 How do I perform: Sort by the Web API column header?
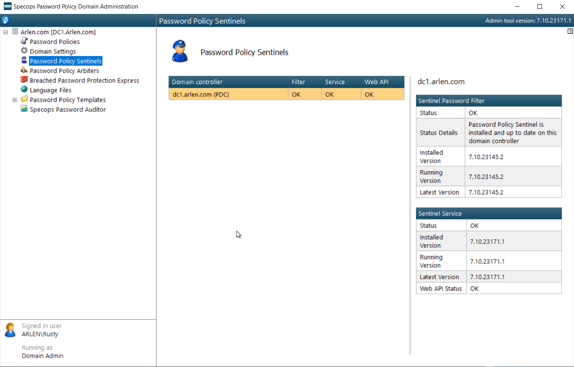point(383,82)
